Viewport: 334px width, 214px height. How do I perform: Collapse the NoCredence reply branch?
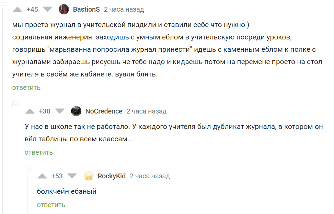coord(15,104)
